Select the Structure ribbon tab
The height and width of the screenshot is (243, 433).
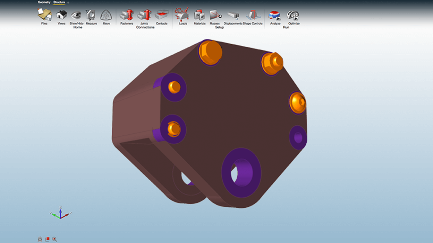(x=60, y=2)
